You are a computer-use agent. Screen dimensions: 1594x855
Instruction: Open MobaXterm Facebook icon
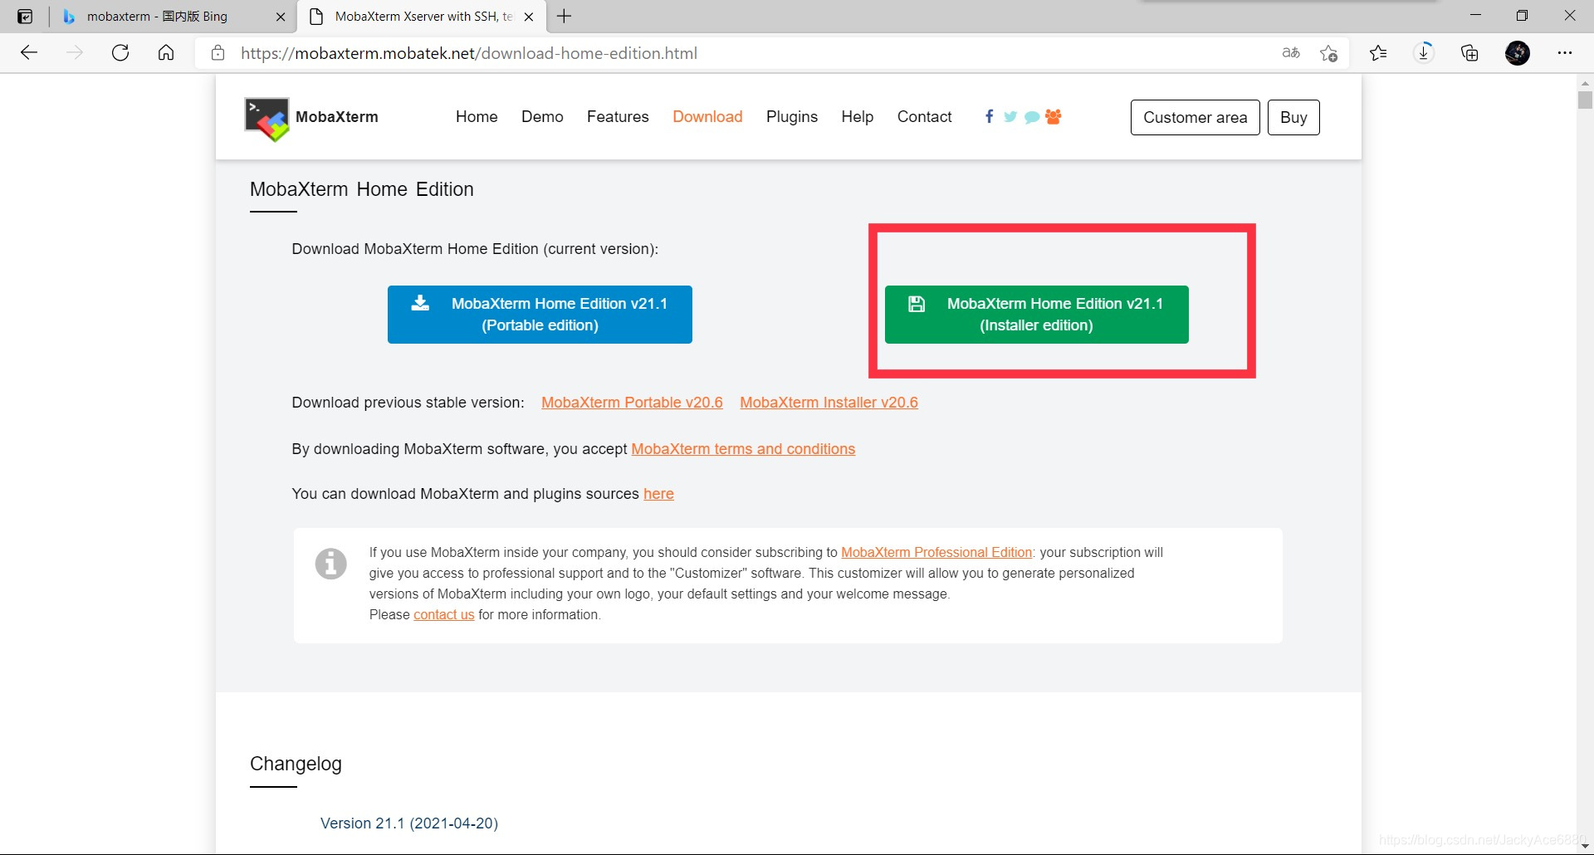coord(989,116)
